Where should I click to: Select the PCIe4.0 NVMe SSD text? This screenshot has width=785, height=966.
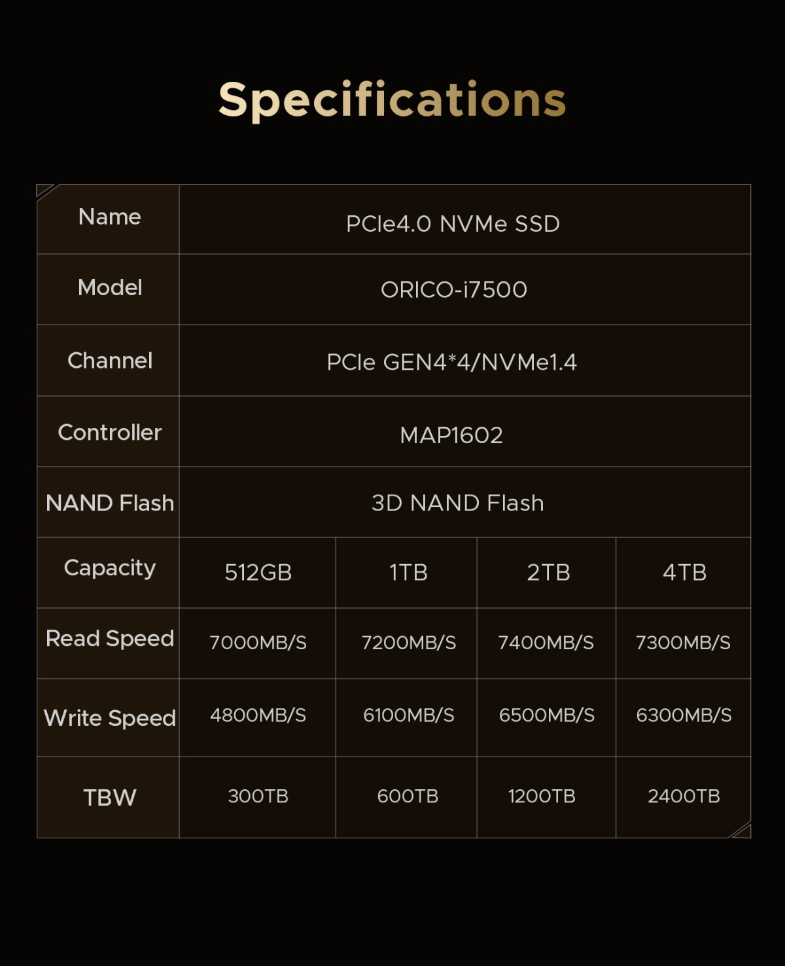pyautogui.click(x=453, y=224)
